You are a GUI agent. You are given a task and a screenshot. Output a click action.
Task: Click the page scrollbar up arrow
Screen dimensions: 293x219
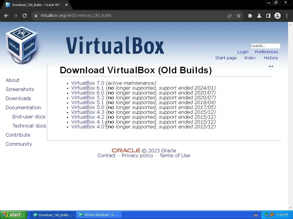coord(291,25)
